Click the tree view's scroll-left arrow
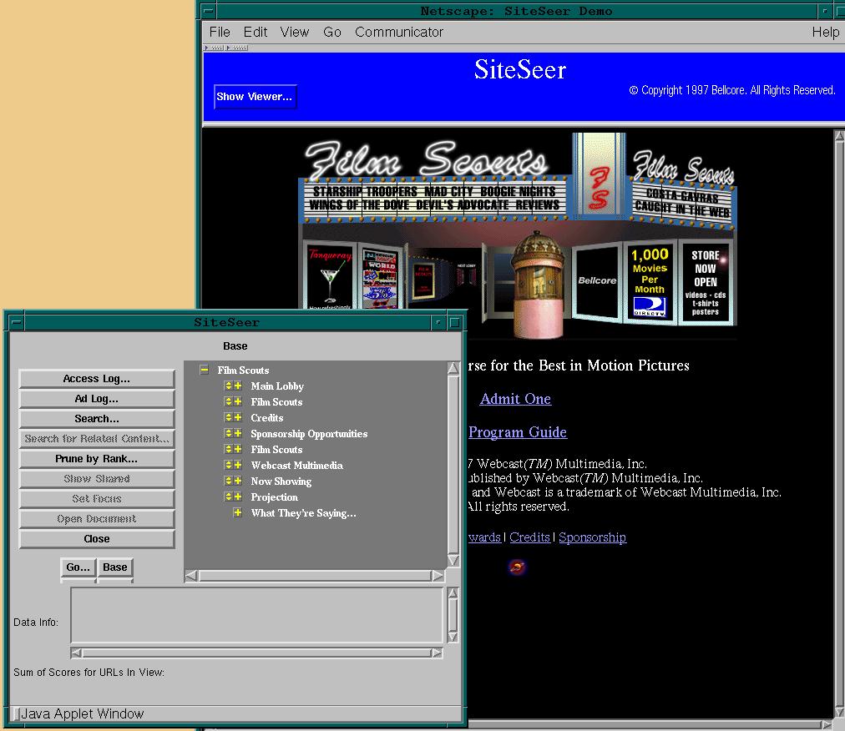This screenshot has width=845, height=731. (190, 576)
